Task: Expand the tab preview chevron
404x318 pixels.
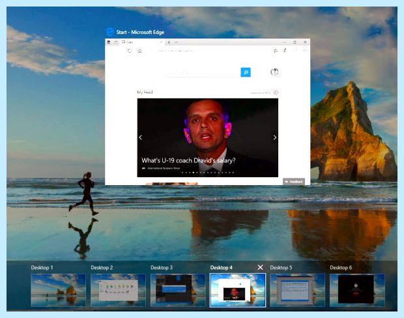Action: pos(176,42)
